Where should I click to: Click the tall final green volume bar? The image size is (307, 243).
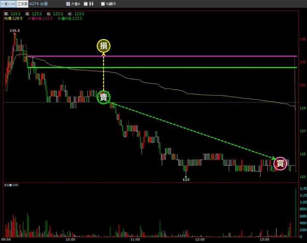click(295, 212)
